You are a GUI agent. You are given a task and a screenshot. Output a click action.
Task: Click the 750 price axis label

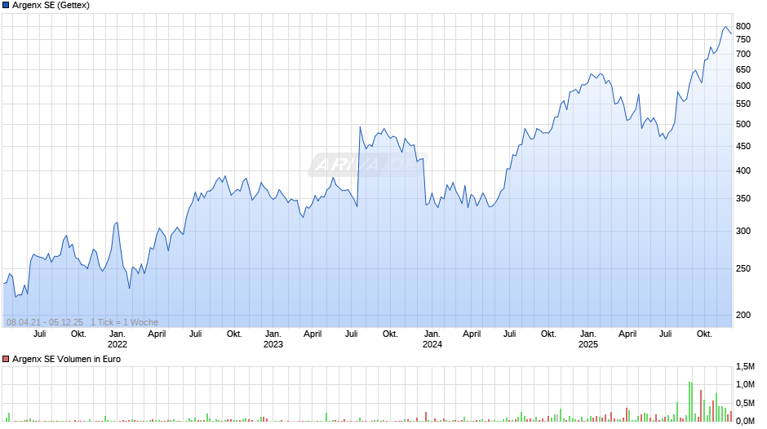pyautogui.click(x=743, y=40)
